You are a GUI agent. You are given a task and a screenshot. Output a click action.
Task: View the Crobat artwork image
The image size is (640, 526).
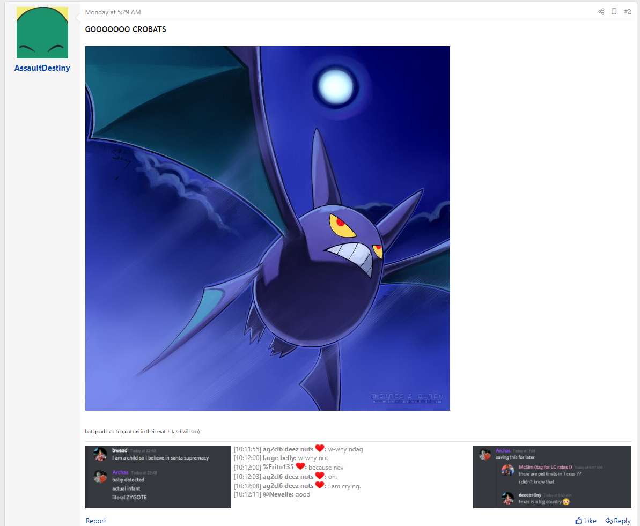[267, 228]
